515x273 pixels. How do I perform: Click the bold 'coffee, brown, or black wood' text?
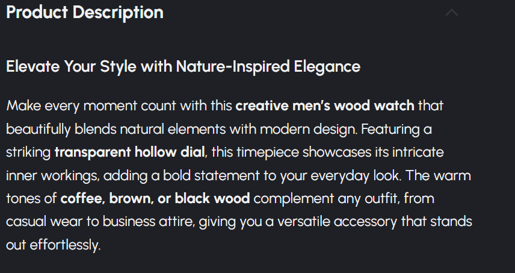pos(155,198)
